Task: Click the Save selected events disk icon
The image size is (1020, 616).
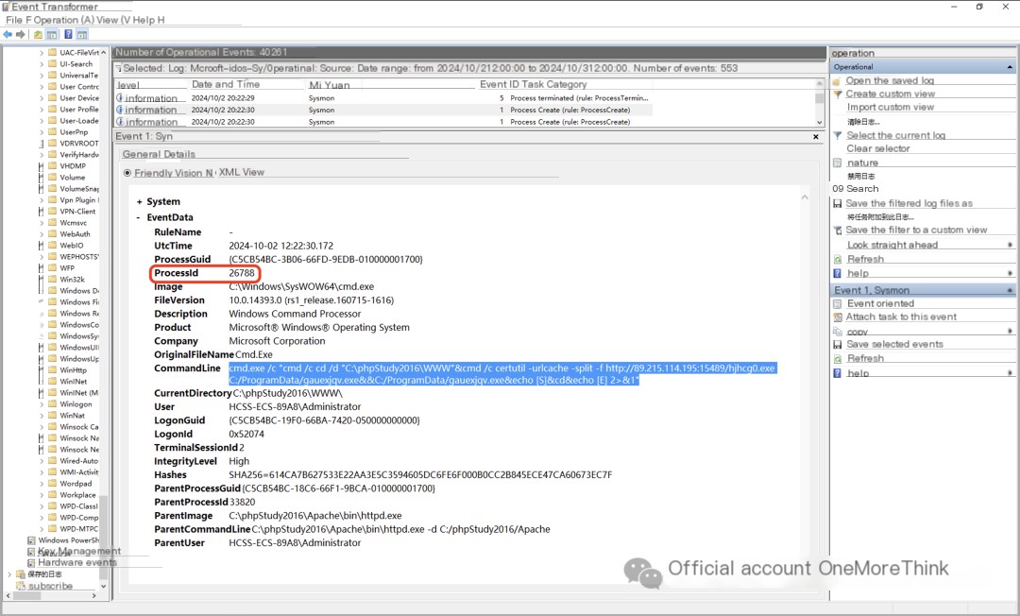Action: click(x=838, y=345)
